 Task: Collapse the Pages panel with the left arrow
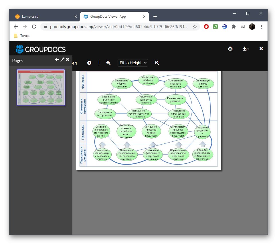pos(57,59)
